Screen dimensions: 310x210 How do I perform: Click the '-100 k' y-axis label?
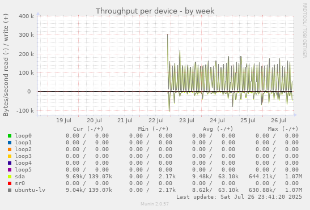coord(25,110)
